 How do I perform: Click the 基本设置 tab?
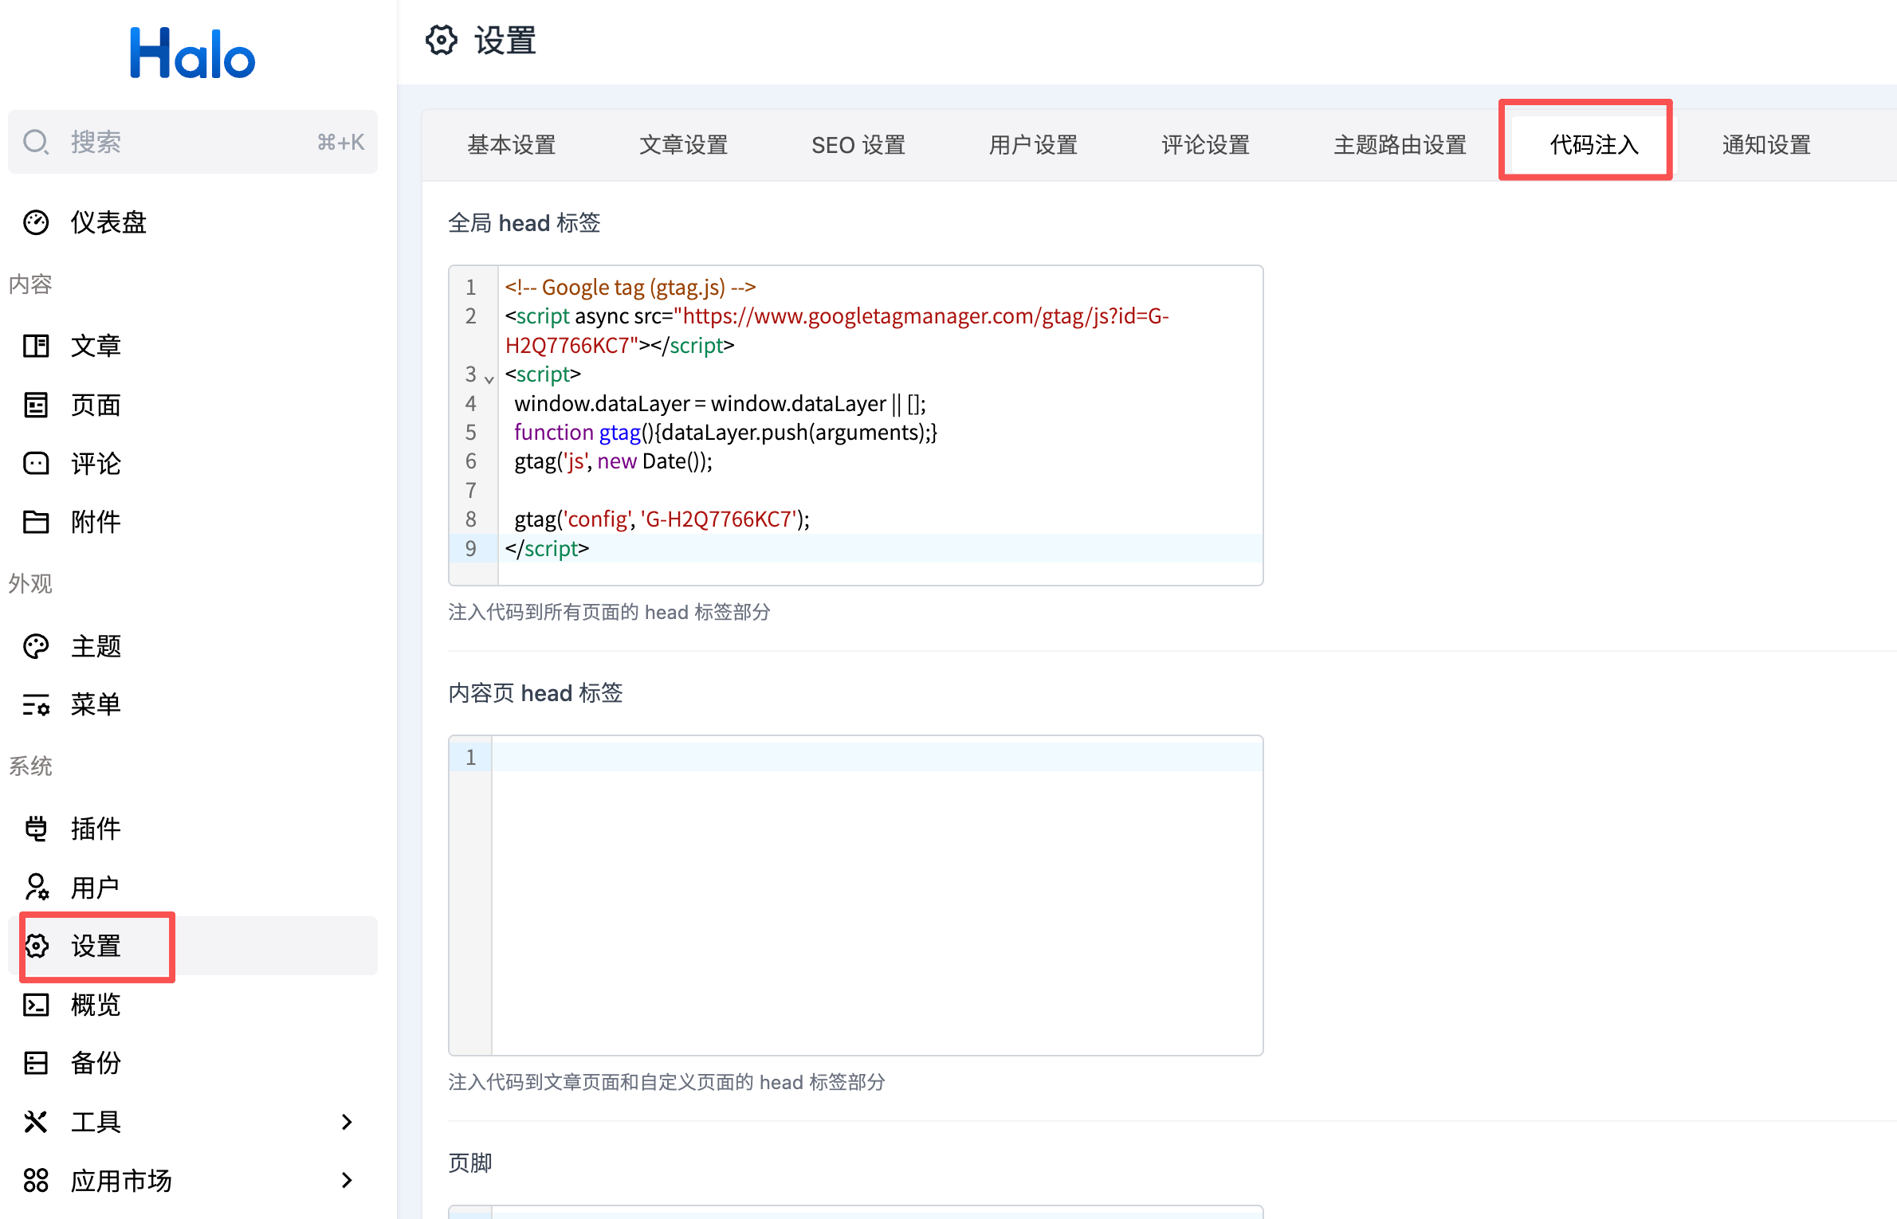click(x=511, y=144)
